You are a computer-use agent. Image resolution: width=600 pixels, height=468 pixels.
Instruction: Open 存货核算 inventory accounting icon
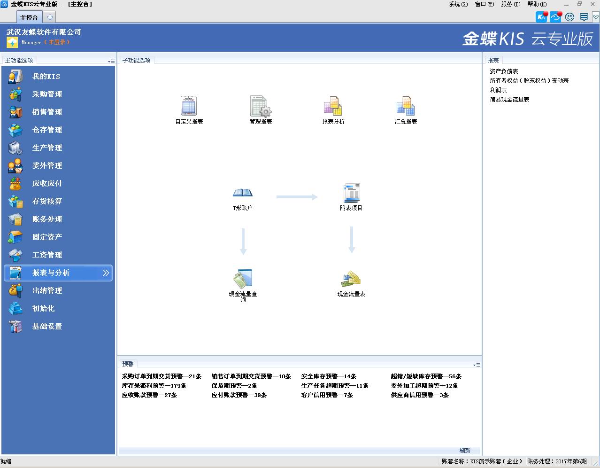15,202
